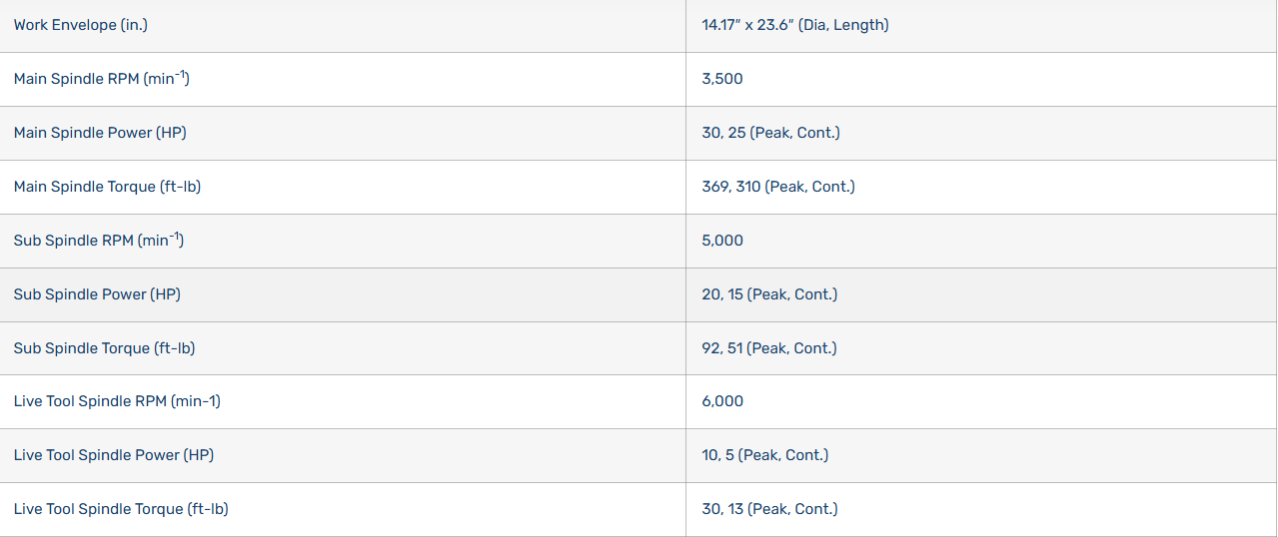Click the Live Tool Spindle Torque label
This screenshot has width=1278, height=537.
click(x=121, y=509)
